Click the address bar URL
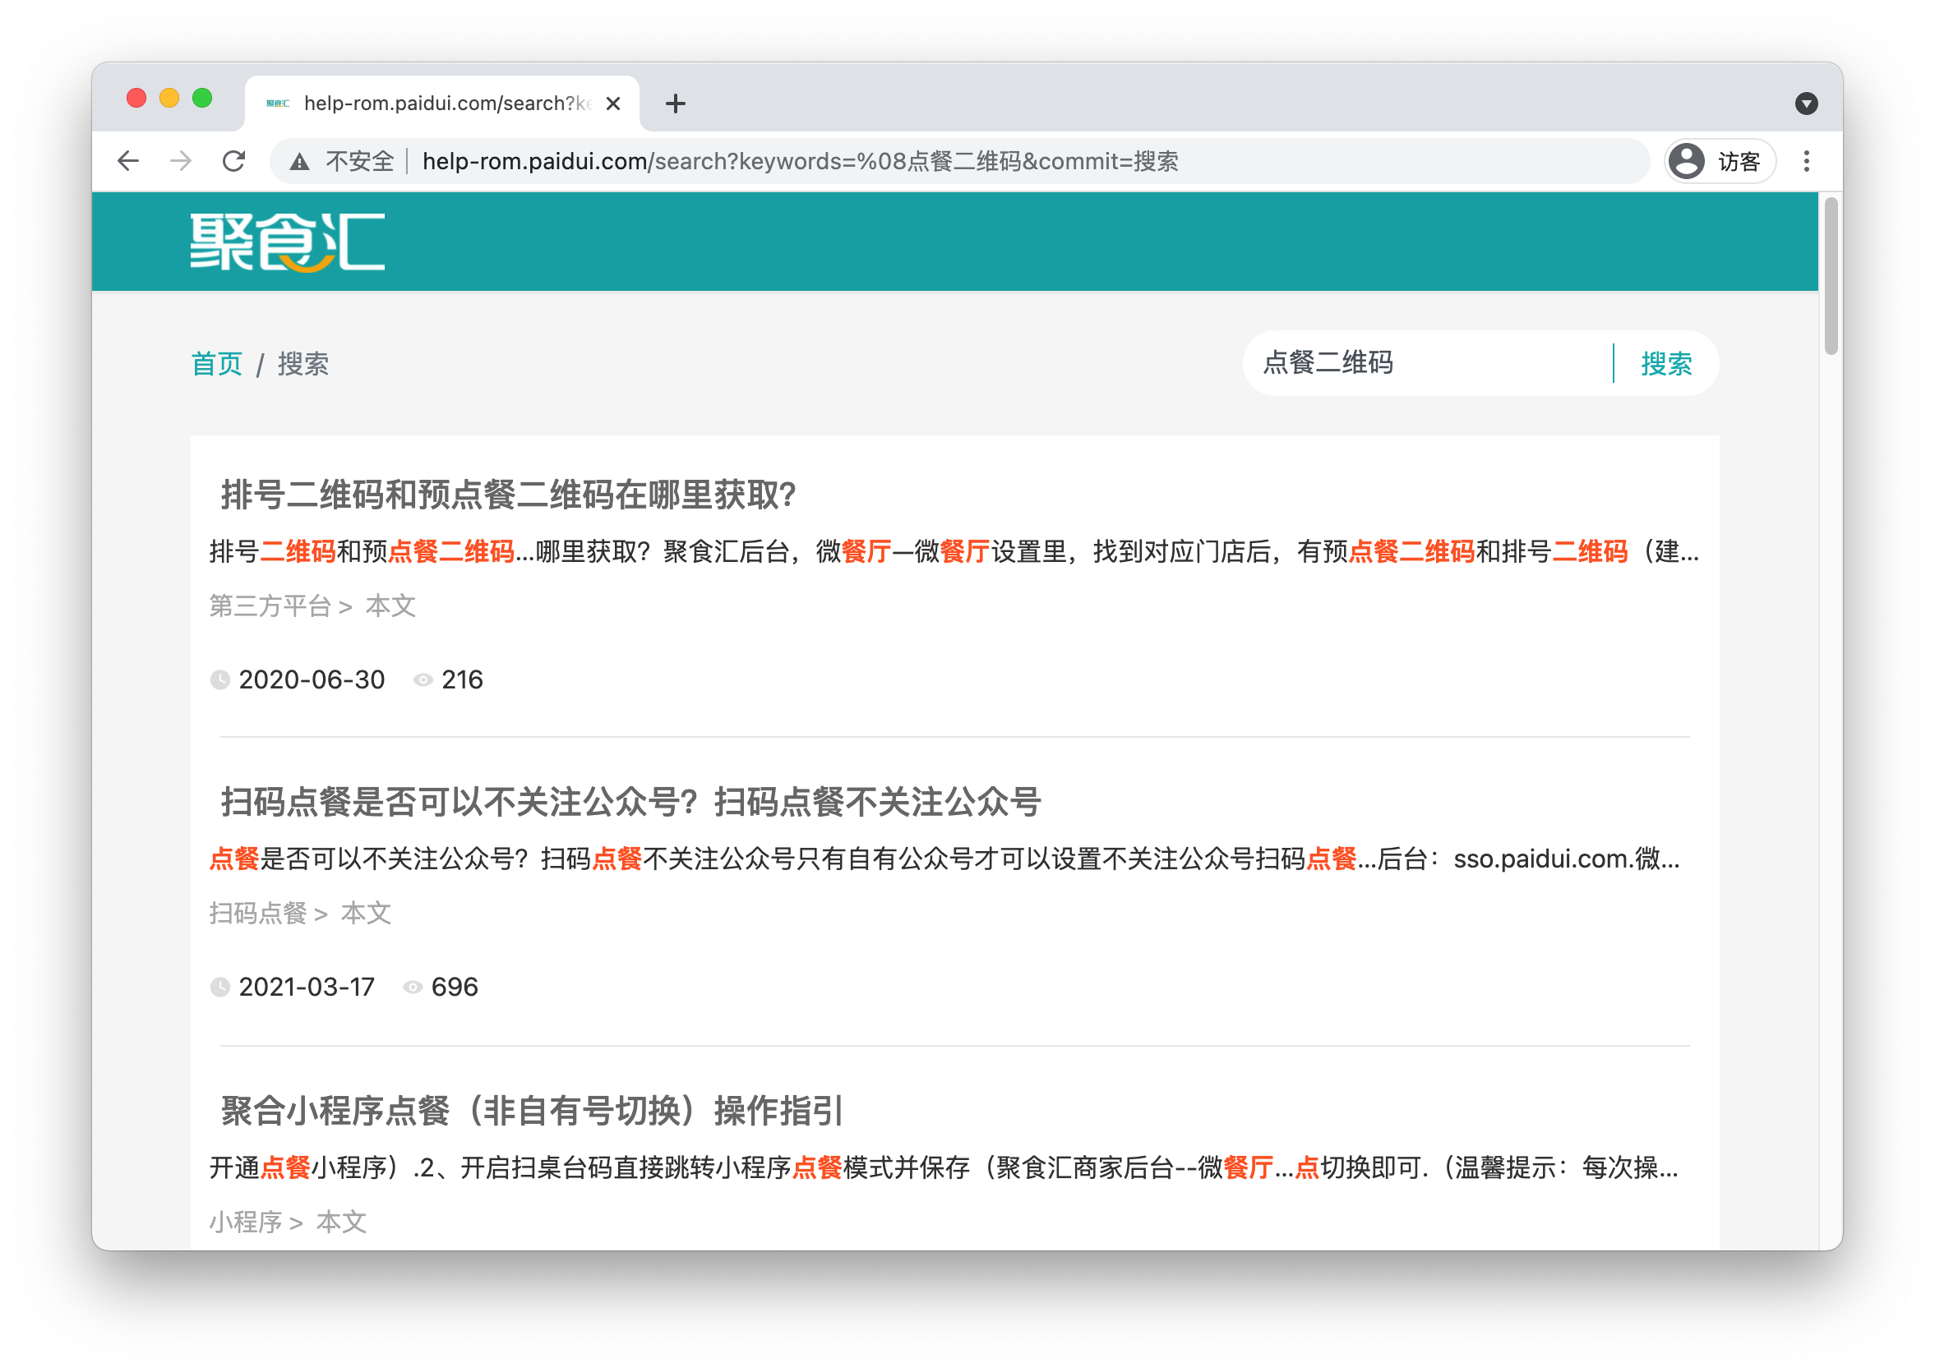Image resolution: width=1935 pixels, height=1372 pixels. coord(800,161)
